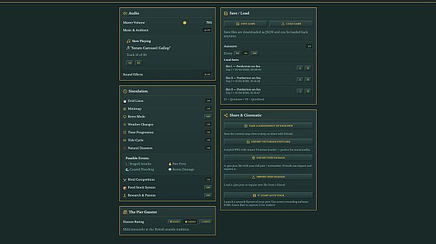Delete the Slot 2 local save

point(308,80)
